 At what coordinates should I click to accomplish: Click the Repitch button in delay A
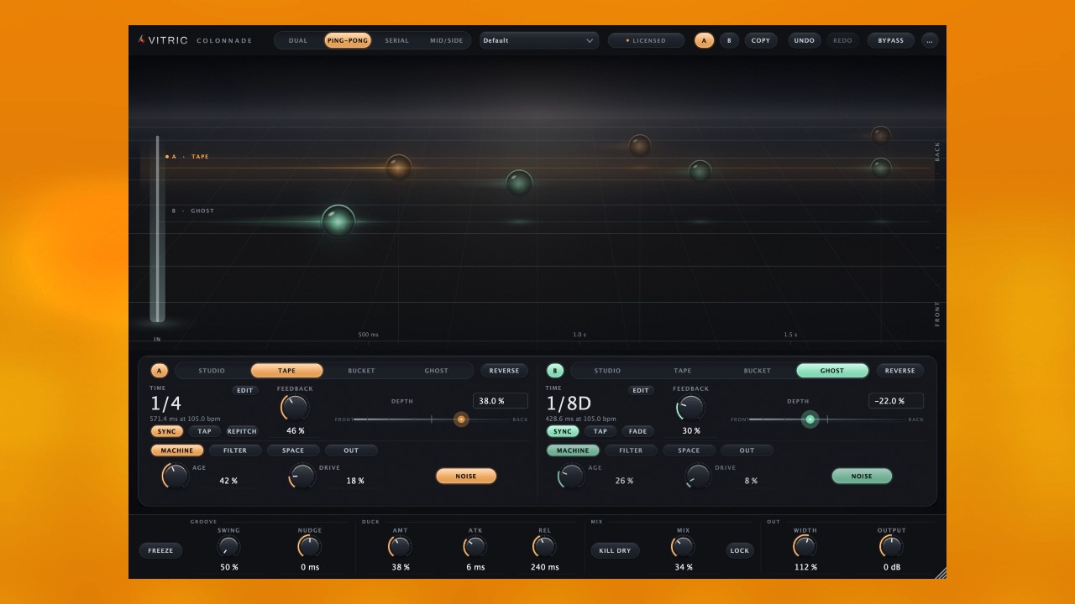point(242,431)
